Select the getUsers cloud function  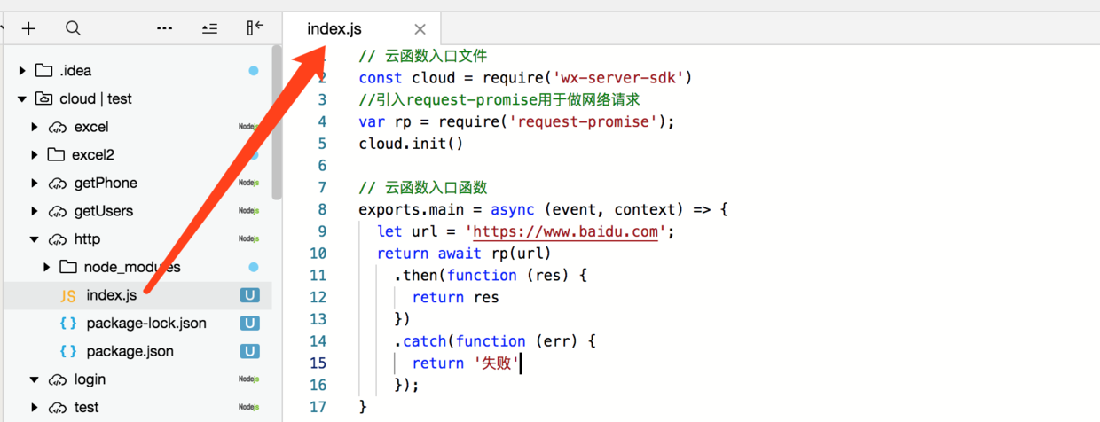click(136, 211)
